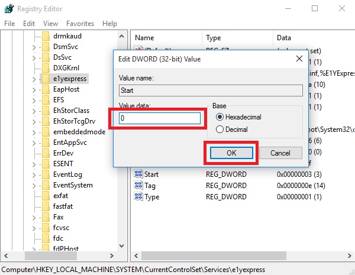Screen dimensions: 355x275
Task: Select the EventSystem tree entry label
Action: click(x=73, y=185)
